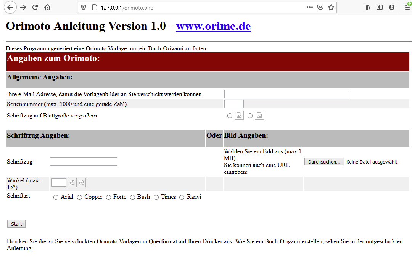Toggle the sidebar view icon
412x257 pixels.
point(380,7)
